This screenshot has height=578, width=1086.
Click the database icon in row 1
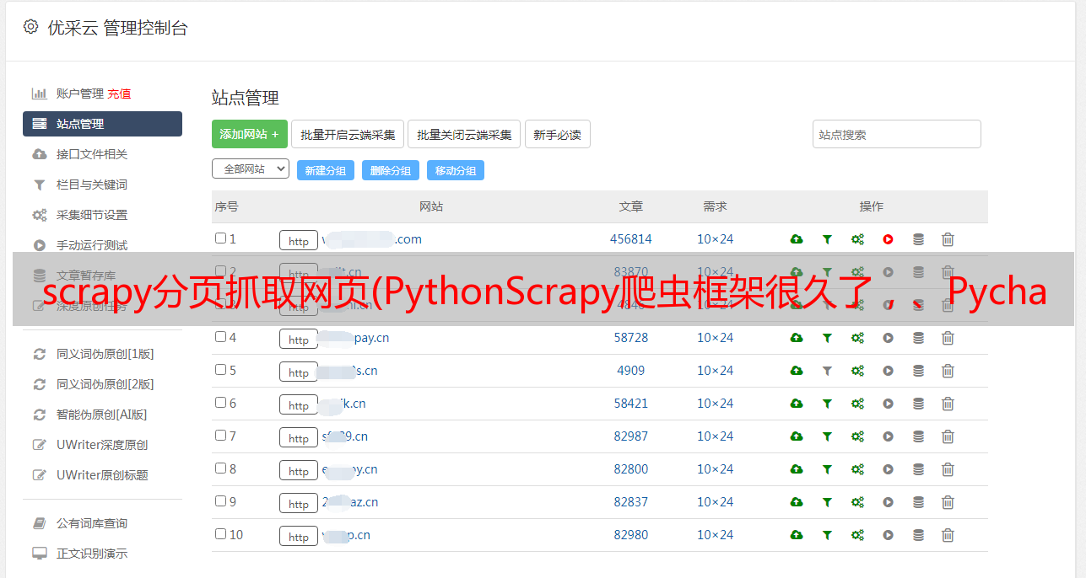tap(918, 239)
